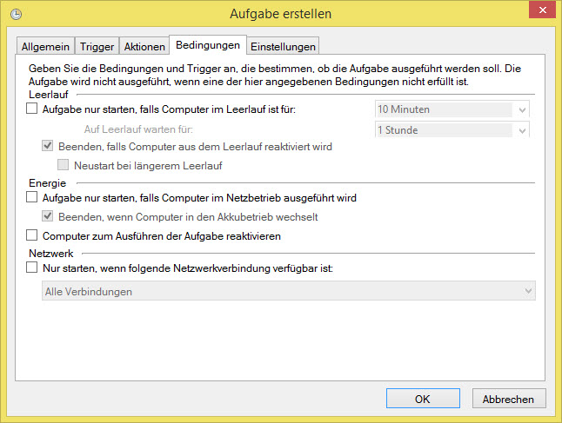This screenshot has width=562, height=423.
Task: Enable Nur starten, wenn Netzwerkverbindung verfügbar ist
Action: point(33,269)
